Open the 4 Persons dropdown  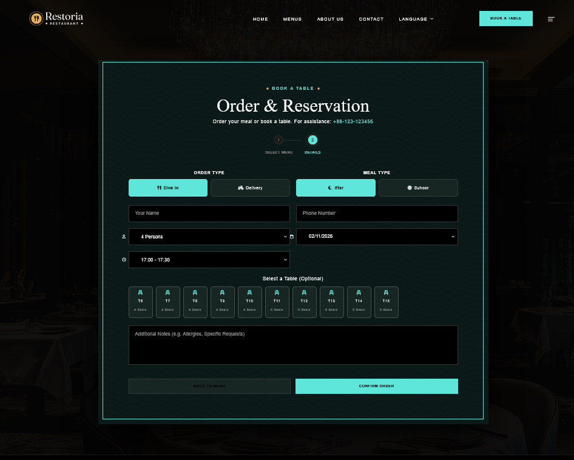(209, 237)
